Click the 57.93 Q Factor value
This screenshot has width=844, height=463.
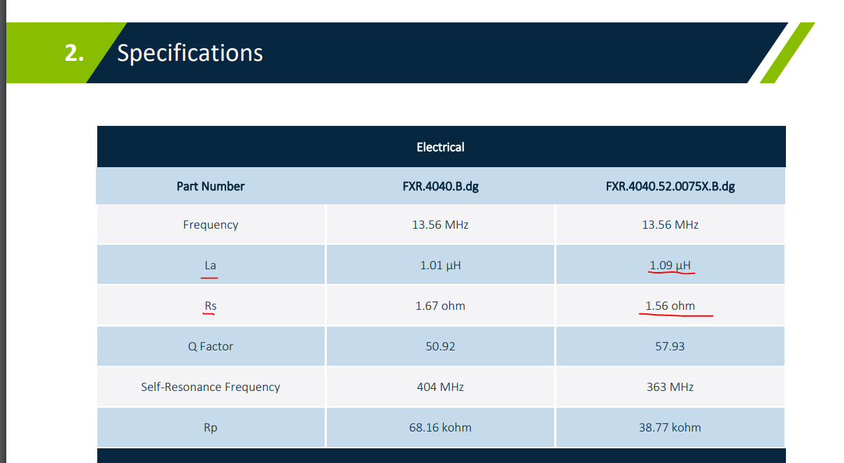click(x=669, y=346)
